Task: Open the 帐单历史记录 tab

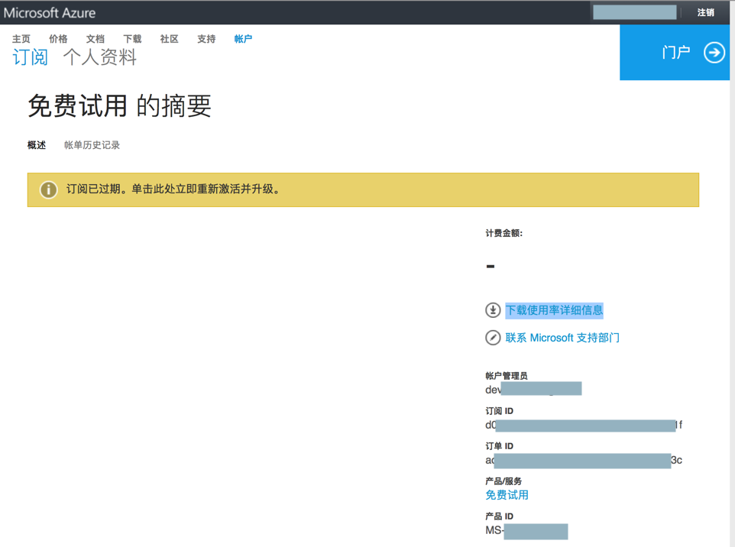Action: [x=92, y=145]
